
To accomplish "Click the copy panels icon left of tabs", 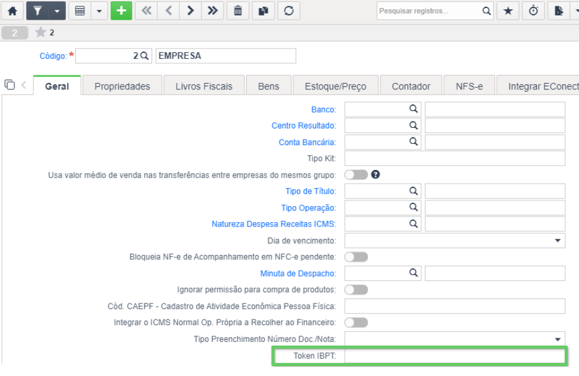I will pyautogui.click(x=9, y=85).
